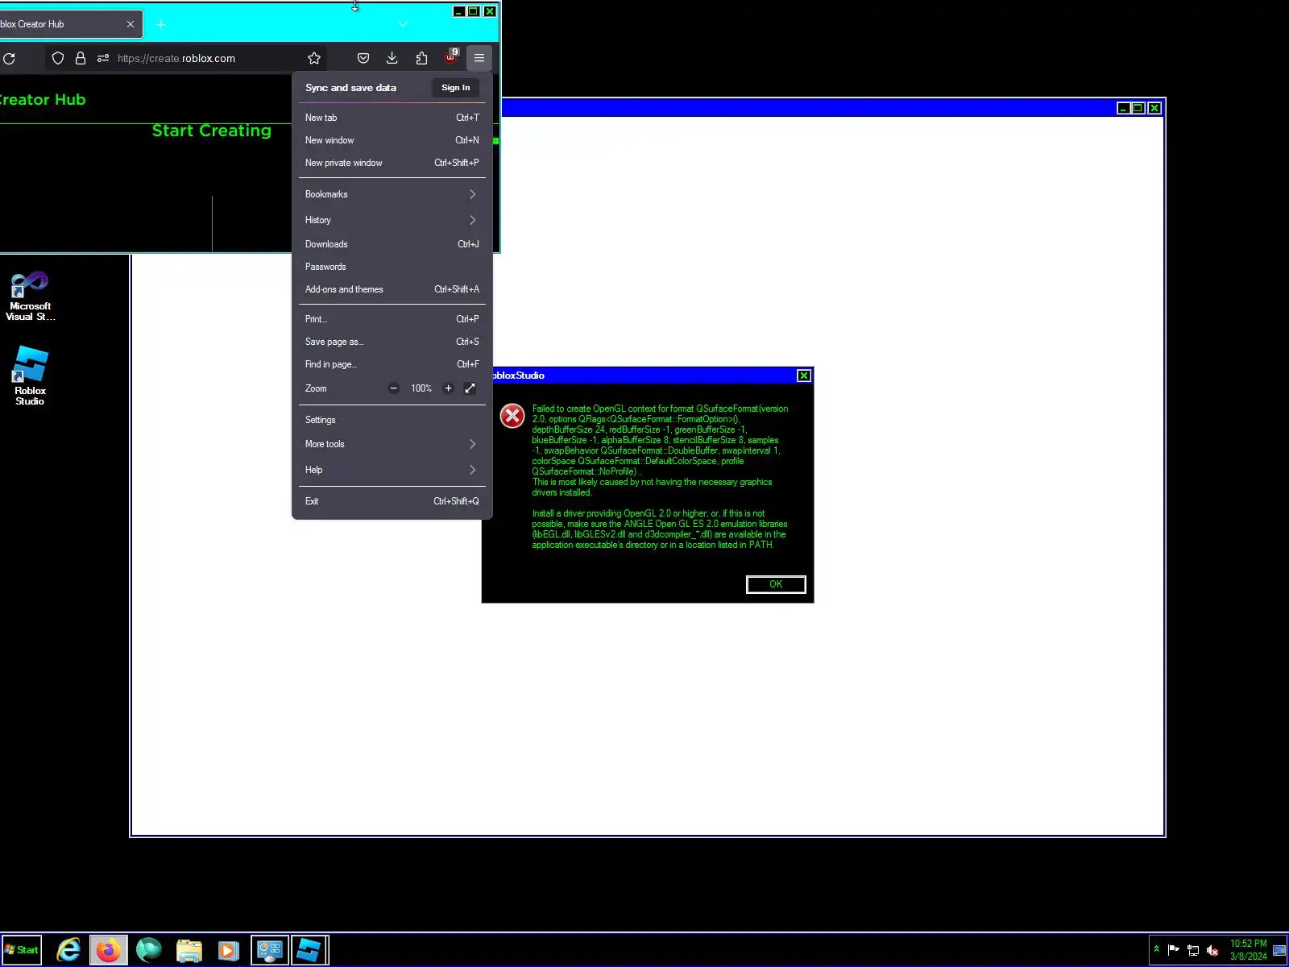This screenshot has height=967, width=1289.
Task: Click the site security padlock icon
Action: 81,58
